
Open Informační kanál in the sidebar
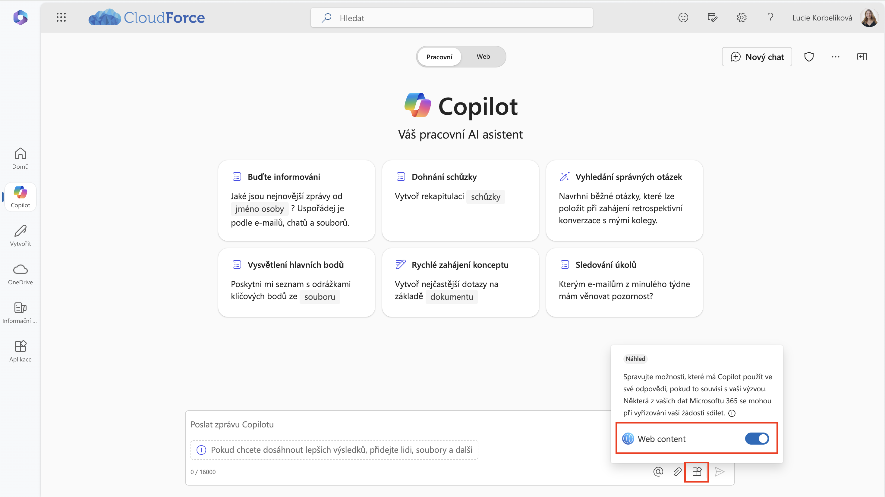click(20, 313)
